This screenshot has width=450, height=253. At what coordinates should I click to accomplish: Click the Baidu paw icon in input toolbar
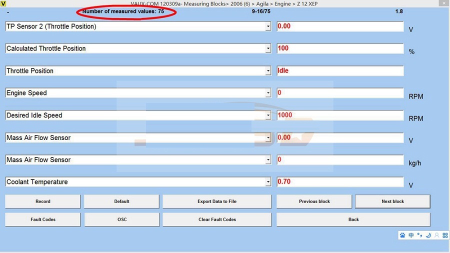pos(402,235)
